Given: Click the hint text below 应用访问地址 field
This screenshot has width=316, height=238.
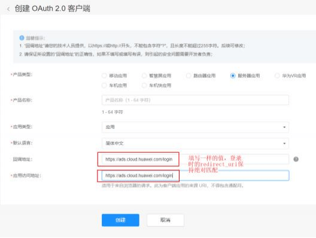Looking at the screenshot, I should (x=172, y=185).
